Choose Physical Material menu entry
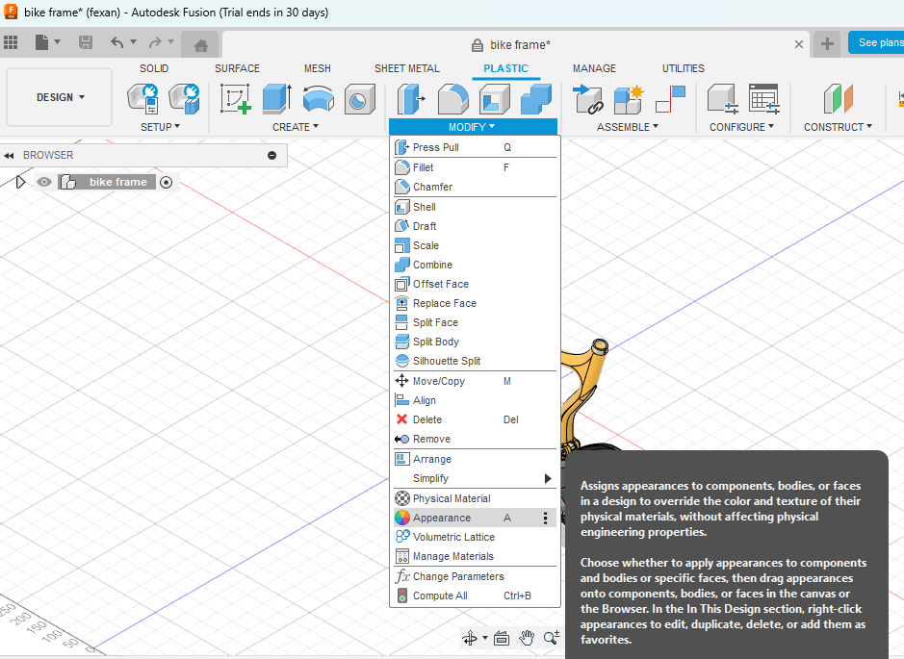Screen dimensions: 904x659 point(475,498)
